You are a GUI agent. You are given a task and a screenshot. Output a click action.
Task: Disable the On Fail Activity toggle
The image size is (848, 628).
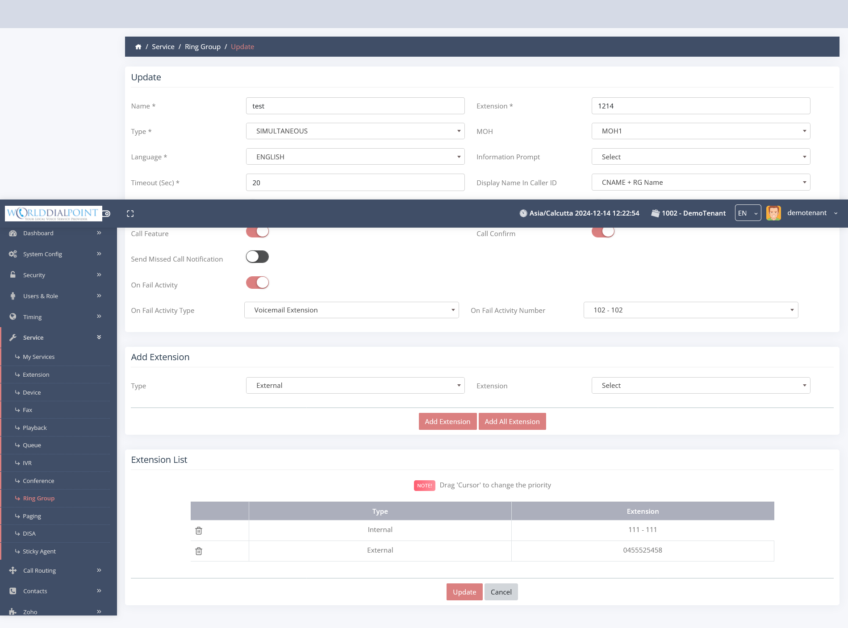coord(257,283)
